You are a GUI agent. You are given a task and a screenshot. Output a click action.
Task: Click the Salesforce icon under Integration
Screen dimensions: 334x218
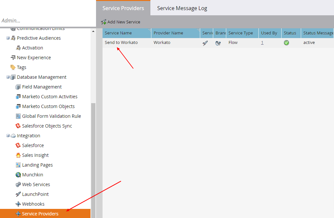(x=18, y=145)
